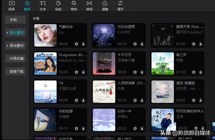Download the song 气象站台
Image resolution: width=215 pixels, height=140 pixels.
[83, 44]
